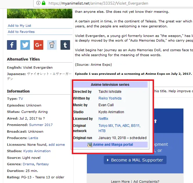Open Reiko Yoshida writer link
Screen dimensions: 193x183
(x=110, y=98)
